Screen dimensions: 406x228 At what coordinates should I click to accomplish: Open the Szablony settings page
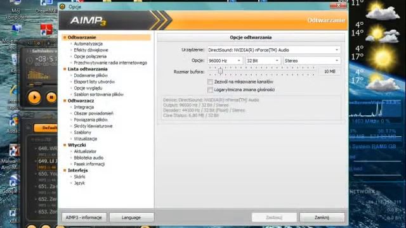[82, 132]
